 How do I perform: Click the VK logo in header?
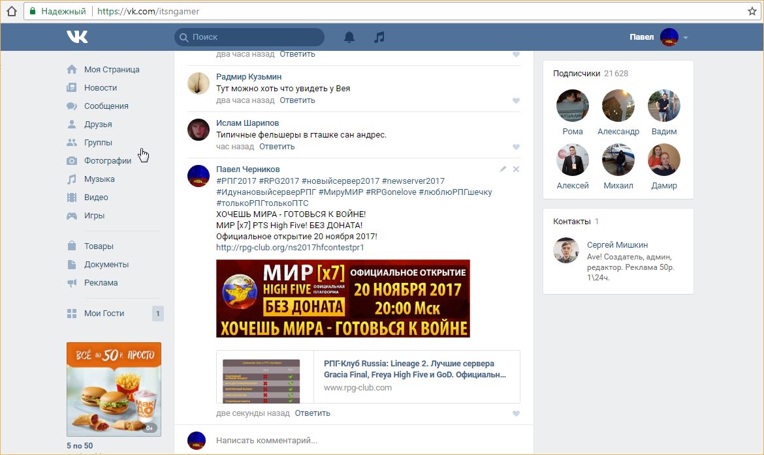tap(77, 37)
